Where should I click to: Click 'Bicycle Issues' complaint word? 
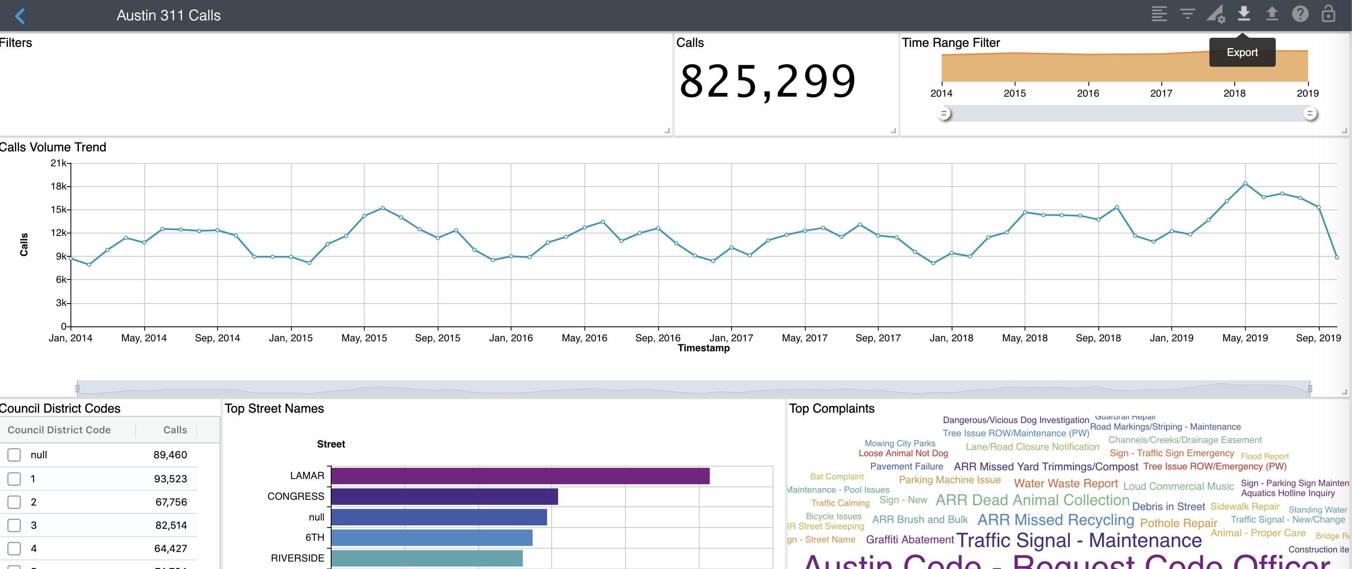coord(833,516)
